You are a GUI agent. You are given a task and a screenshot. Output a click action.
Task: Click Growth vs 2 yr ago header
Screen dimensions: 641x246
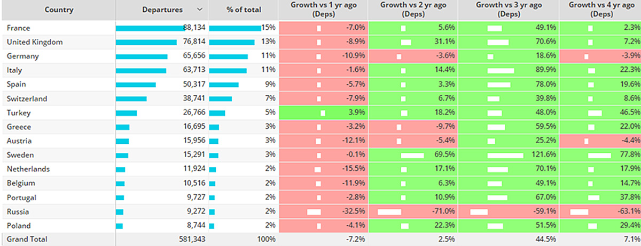coord(412,10)
